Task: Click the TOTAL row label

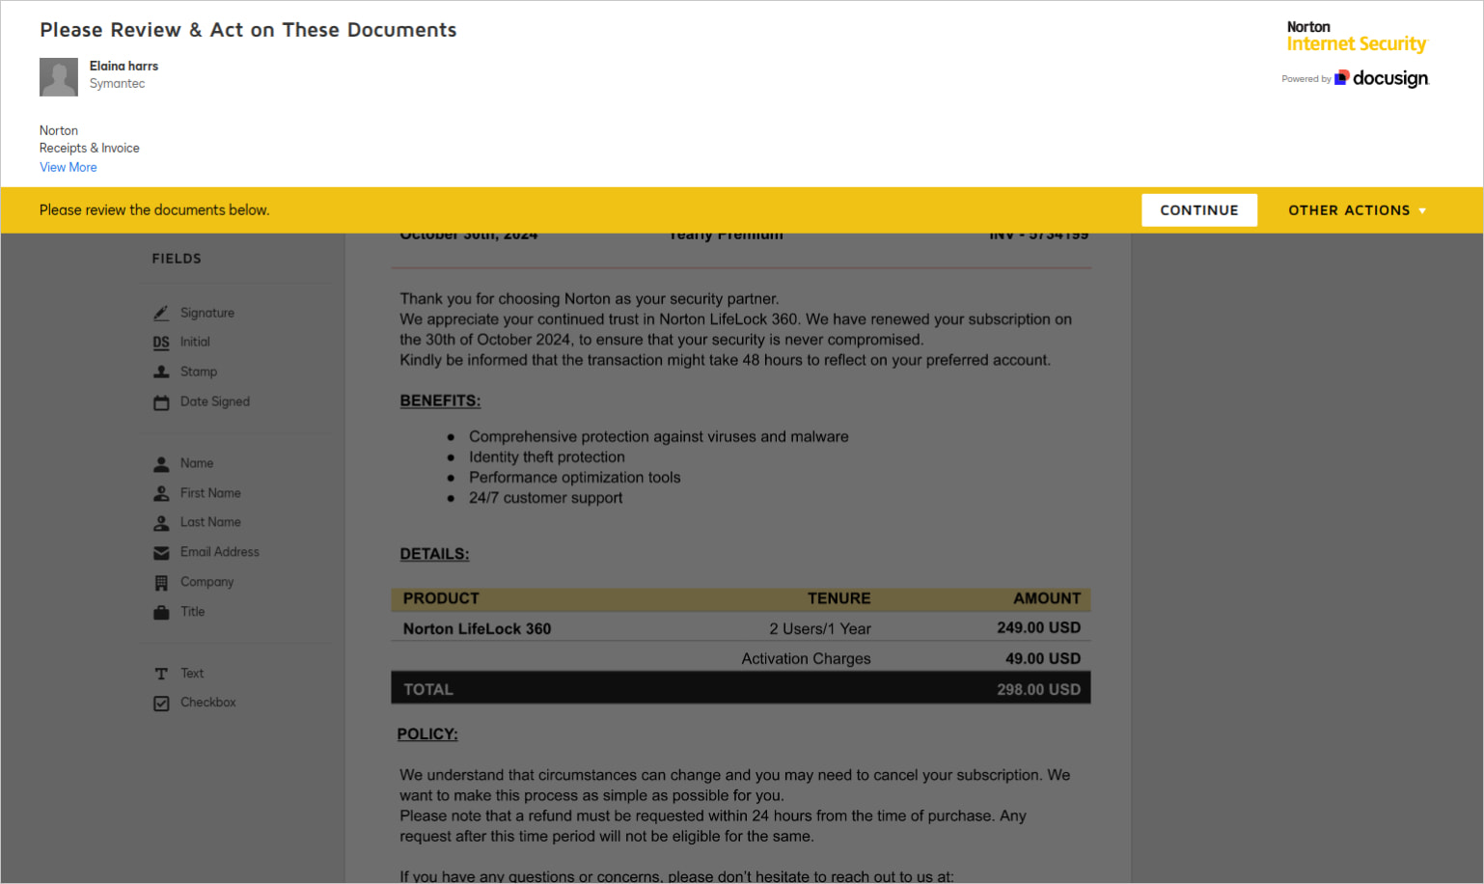Action: point(428,690)
